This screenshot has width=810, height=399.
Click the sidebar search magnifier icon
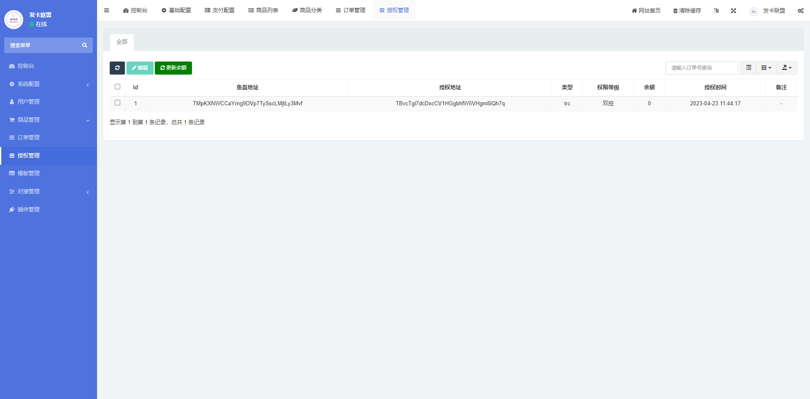[x=85, y=45]
